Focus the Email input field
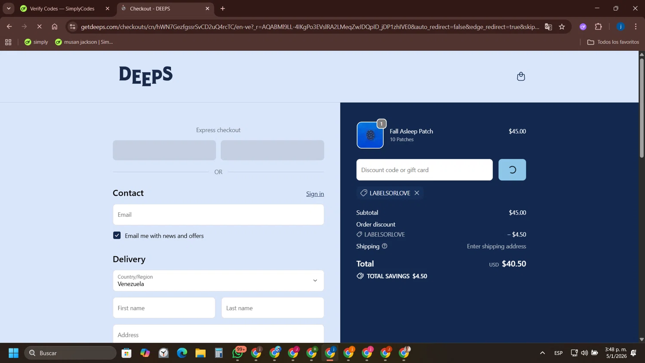The width and height of the screenshot is (645, 363). click(218, 215)
